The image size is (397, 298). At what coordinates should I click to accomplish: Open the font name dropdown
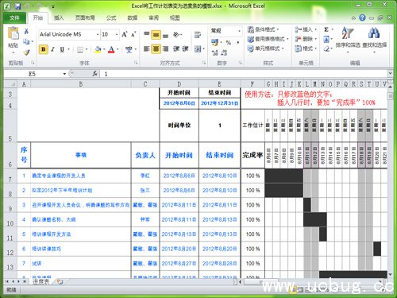98,34
